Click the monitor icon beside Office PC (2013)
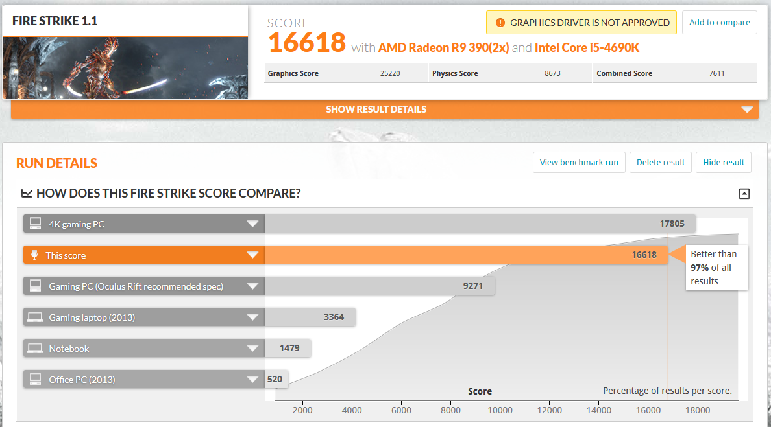 click(x=36, y=380)
